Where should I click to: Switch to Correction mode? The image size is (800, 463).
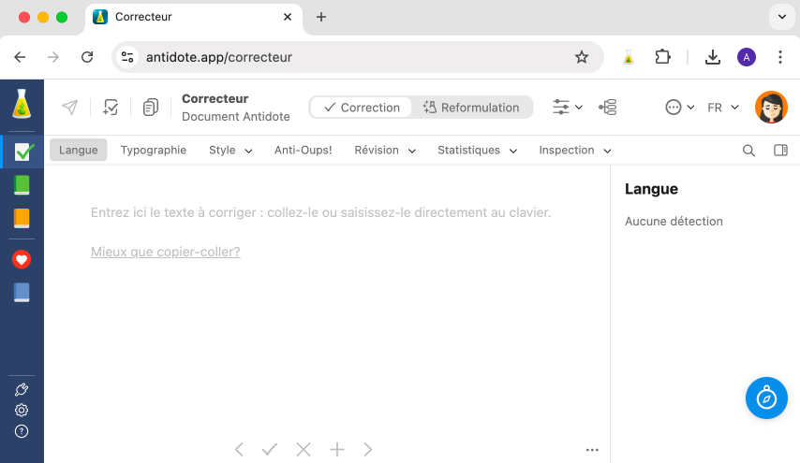(362, 108)
